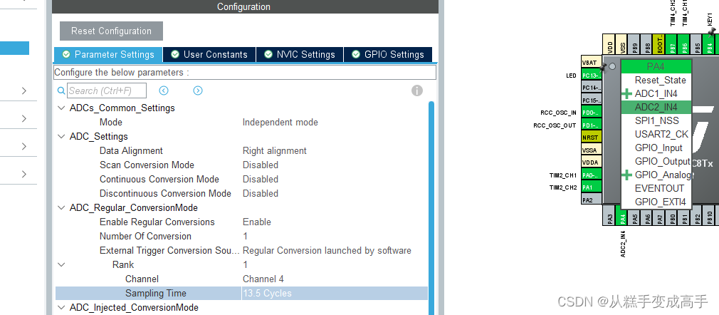Open the parameter info icon
The height and width of the screenshot is (315, 719).
coord(417,91)
